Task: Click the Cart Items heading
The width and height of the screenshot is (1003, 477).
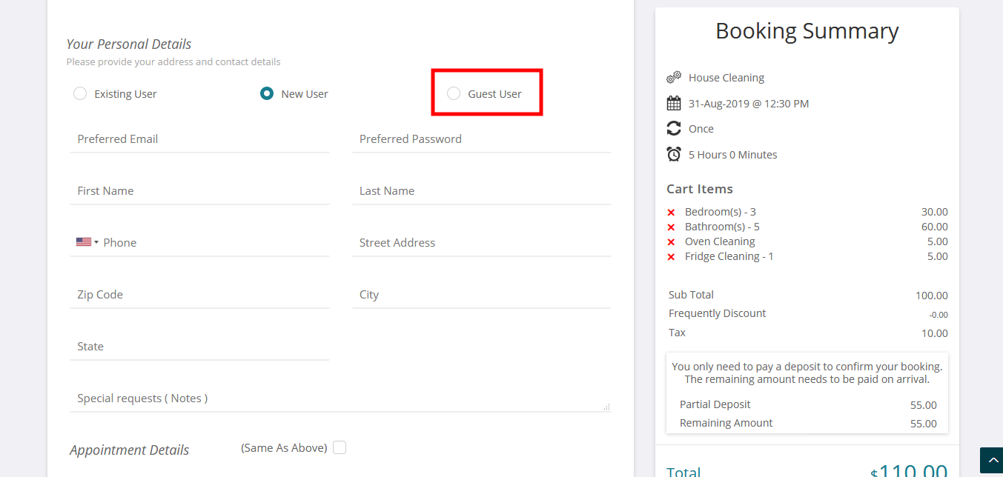Action: (x=700, y=189)
